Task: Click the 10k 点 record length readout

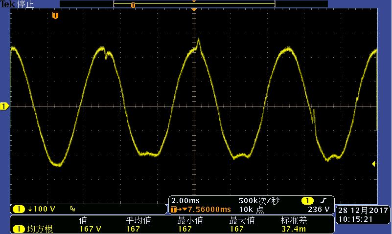Action: click(253, 209)
